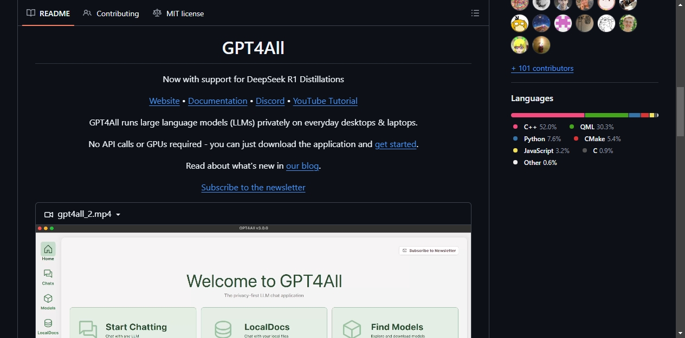The height and width of the screenshot is (338, 685).
Task: Click the scrollbar down arrow
Action: coord(680,333)
